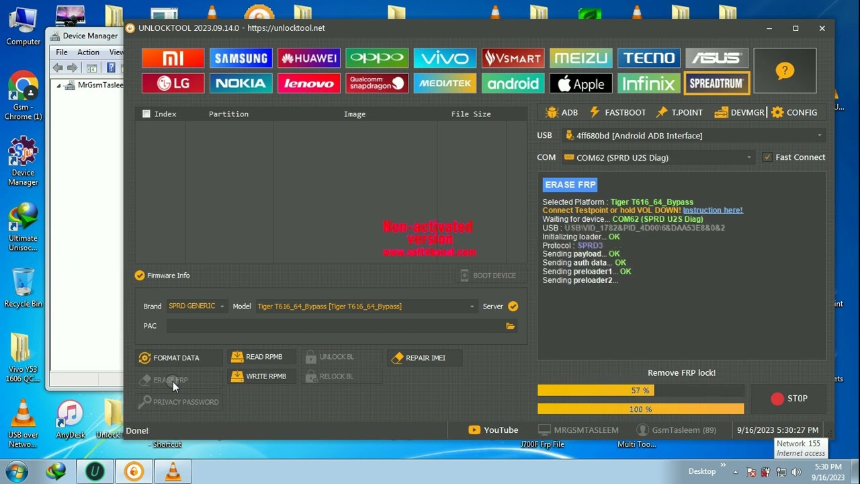
Task: Open the Brand SPRD GENERIC dropdown
Action: (196, 307)
